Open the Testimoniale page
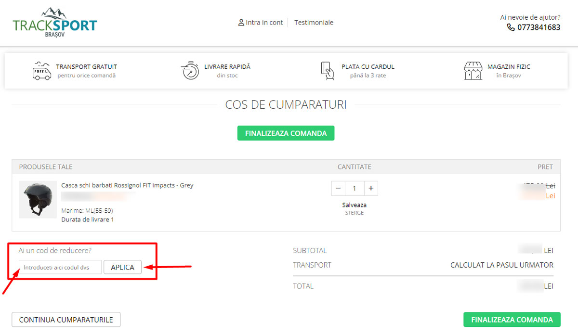The image size is (578, 335). 314,23
